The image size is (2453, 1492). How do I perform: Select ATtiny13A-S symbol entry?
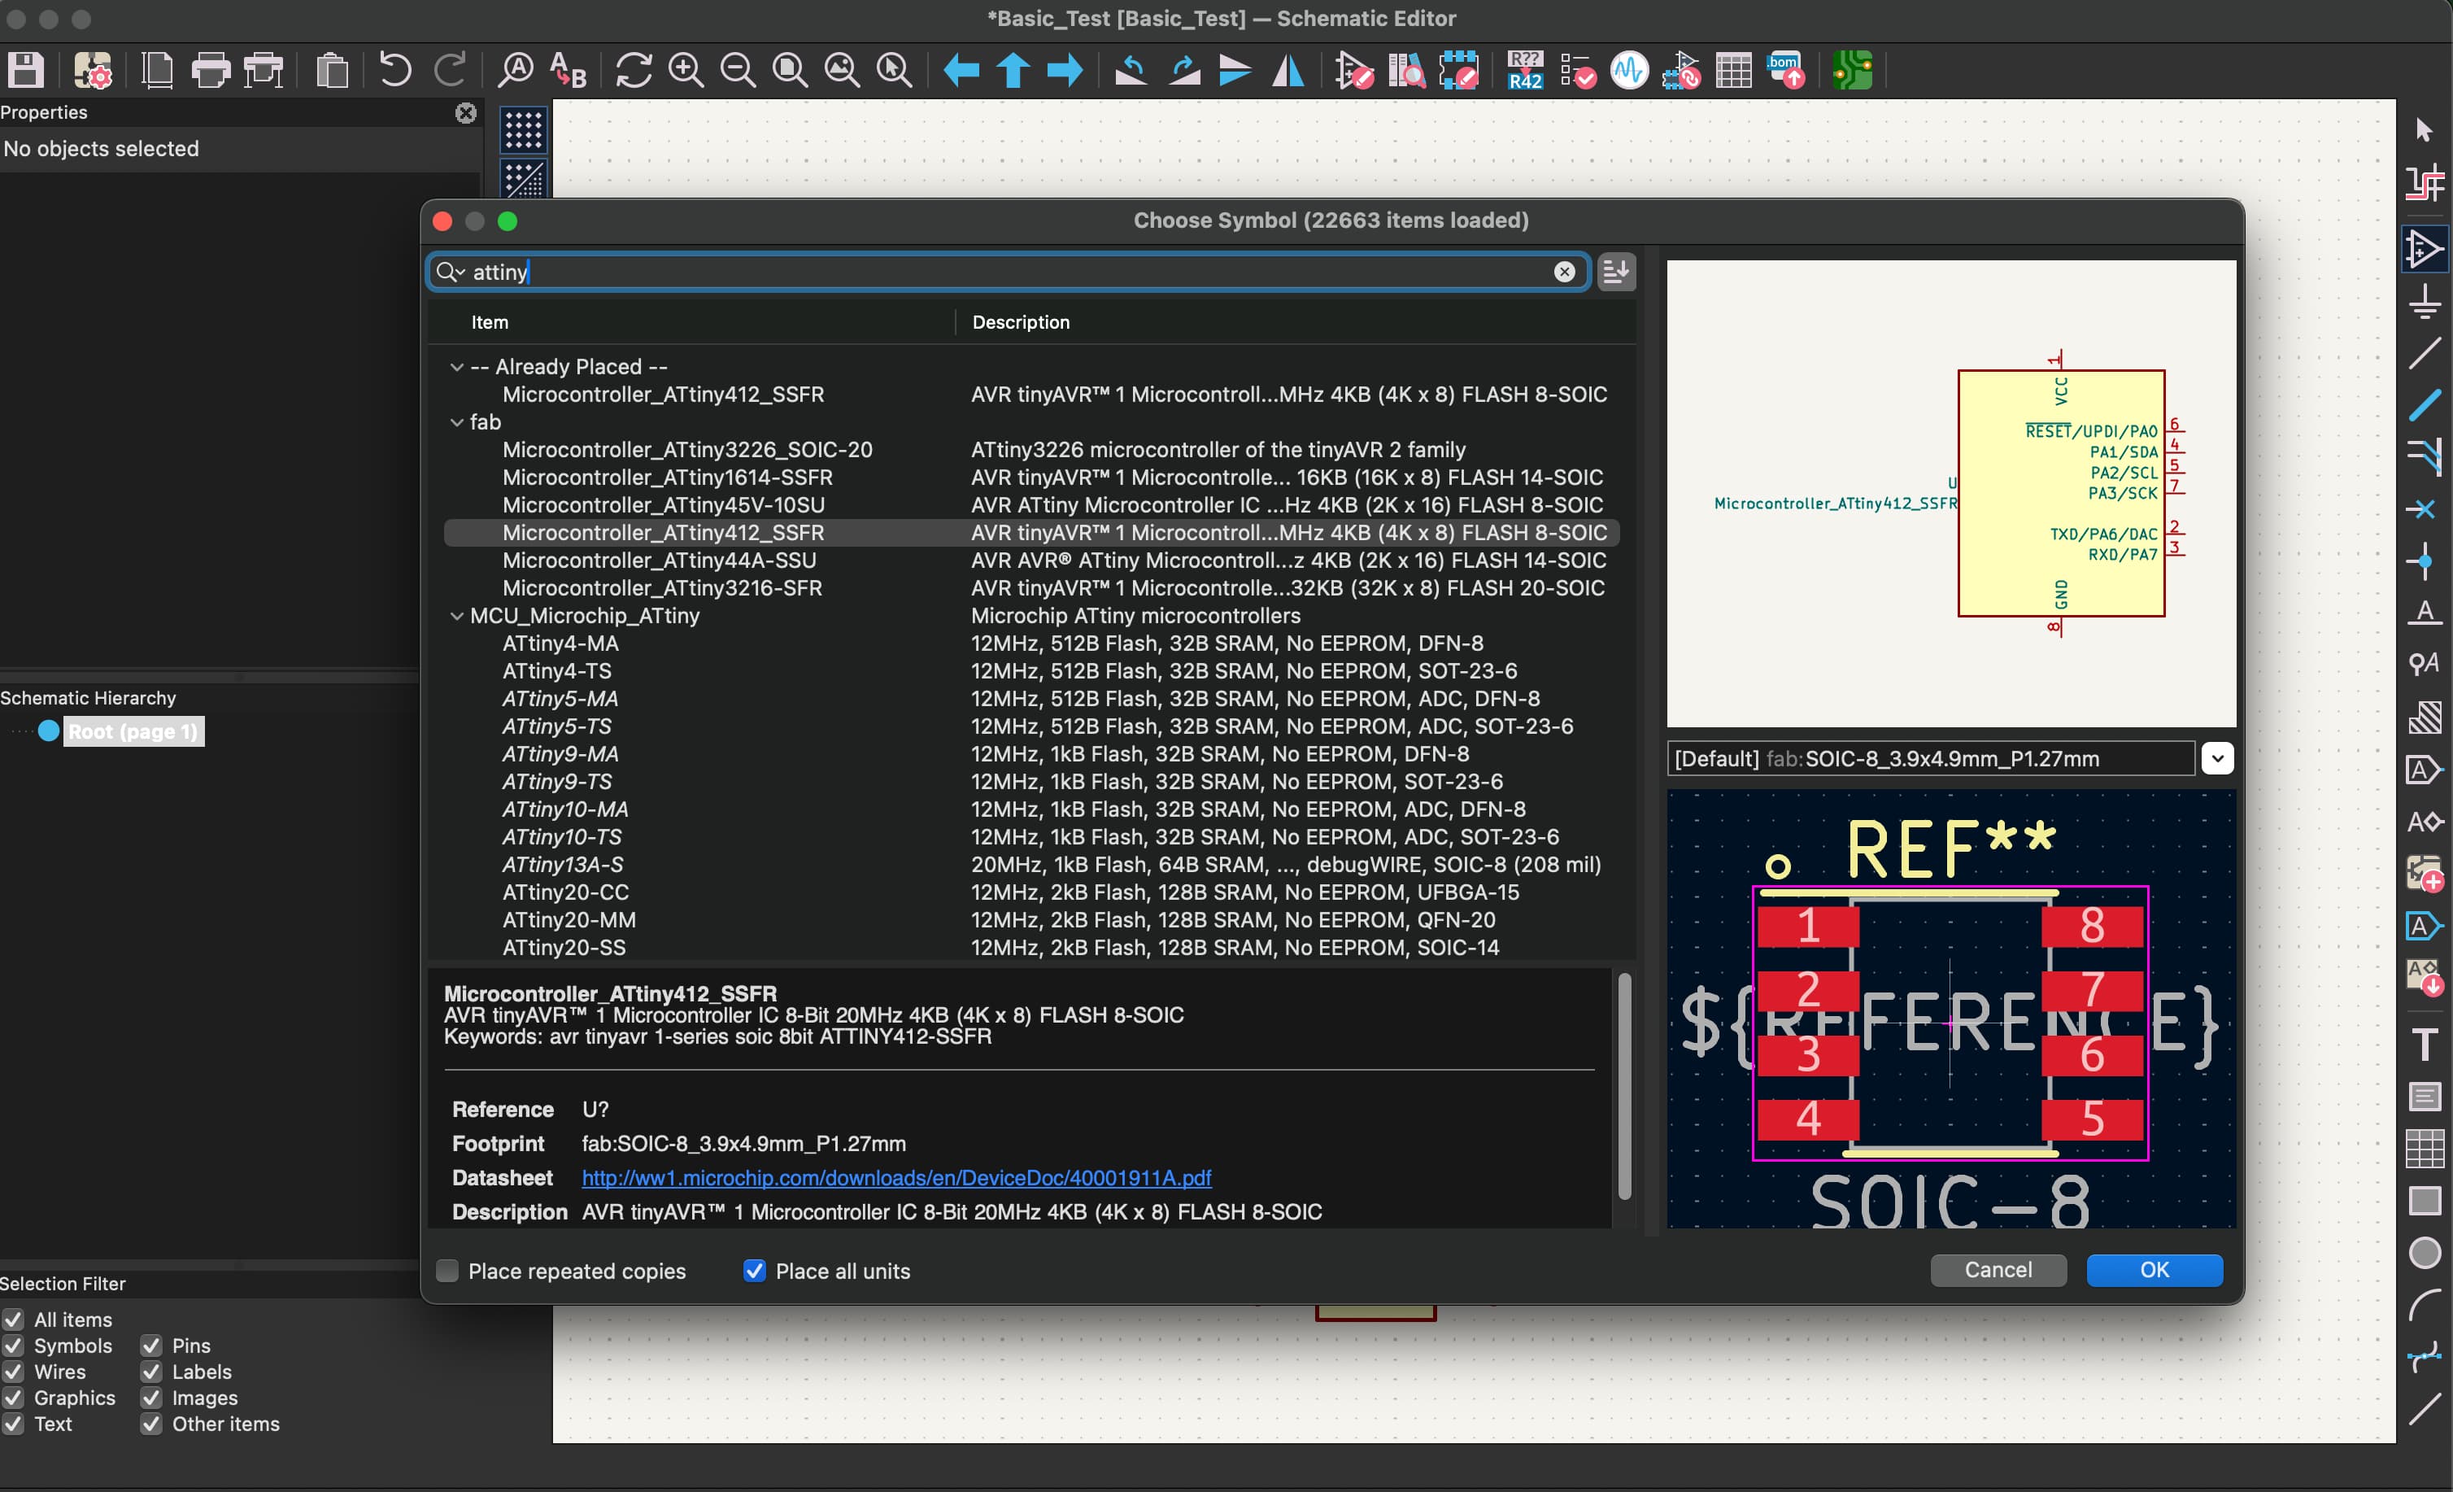click(x=563, y=866)
